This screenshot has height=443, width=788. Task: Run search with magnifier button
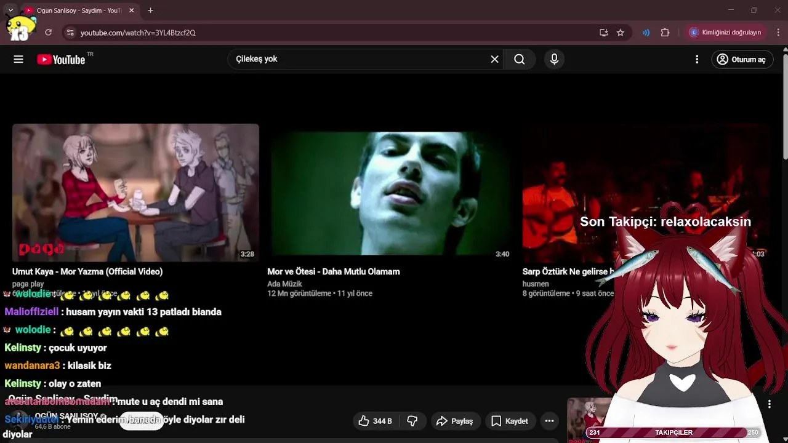tap(520, 59)
